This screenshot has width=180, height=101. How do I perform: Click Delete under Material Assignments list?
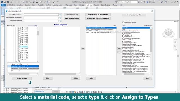click(x=76, y=78)
